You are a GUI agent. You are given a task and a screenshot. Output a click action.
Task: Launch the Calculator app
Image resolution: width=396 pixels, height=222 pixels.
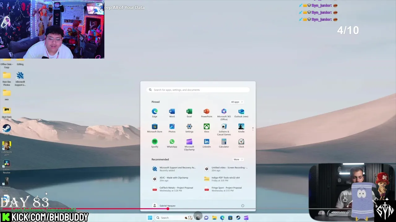click(x=224, y=143)
